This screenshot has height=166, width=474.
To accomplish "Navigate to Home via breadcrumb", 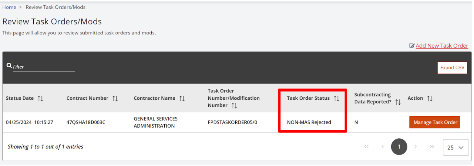I will (x=9, y=7).
